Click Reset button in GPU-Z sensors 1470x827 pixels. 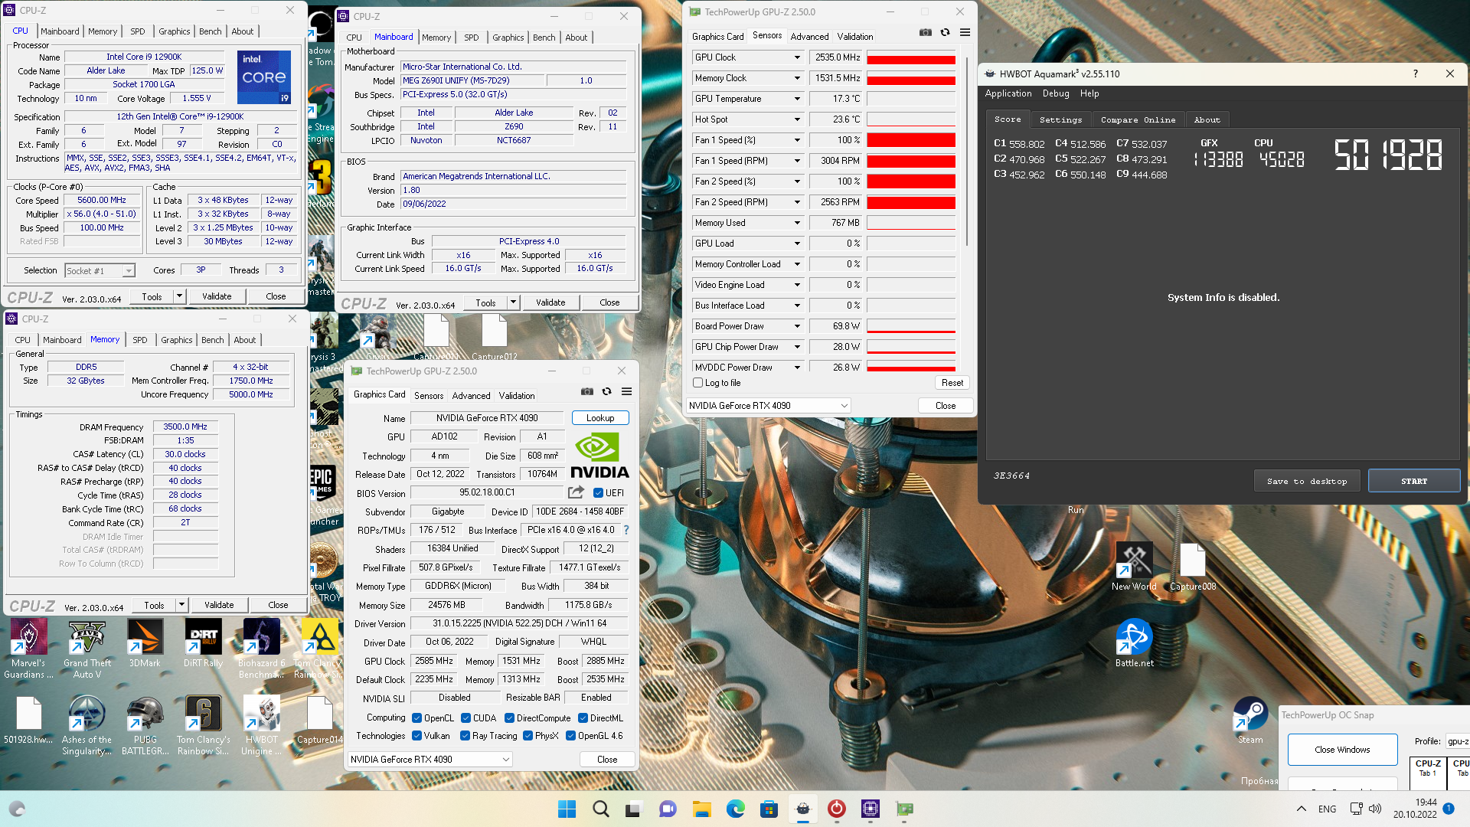point(952,383)
